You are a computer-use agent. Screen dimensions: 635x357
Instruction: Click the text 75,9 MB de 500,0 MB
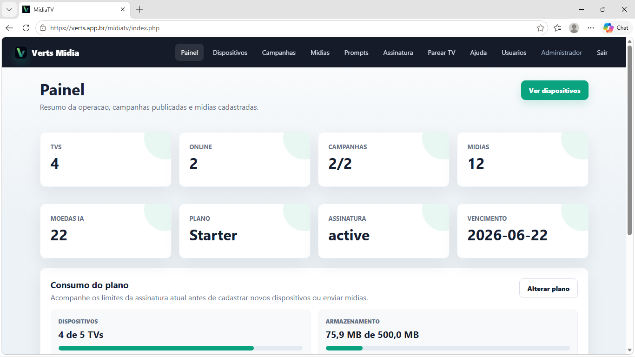pos(372,335)
